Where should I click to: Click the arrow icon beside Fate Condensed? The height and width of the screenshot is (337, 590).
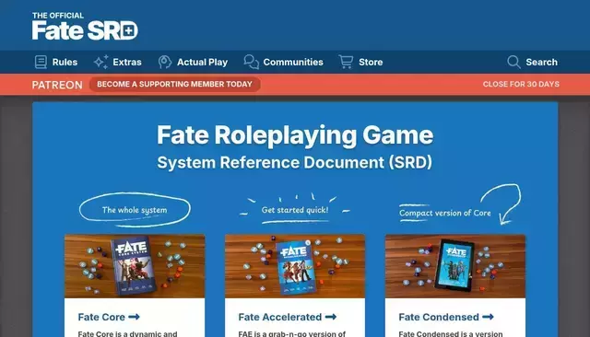point(488,317)
